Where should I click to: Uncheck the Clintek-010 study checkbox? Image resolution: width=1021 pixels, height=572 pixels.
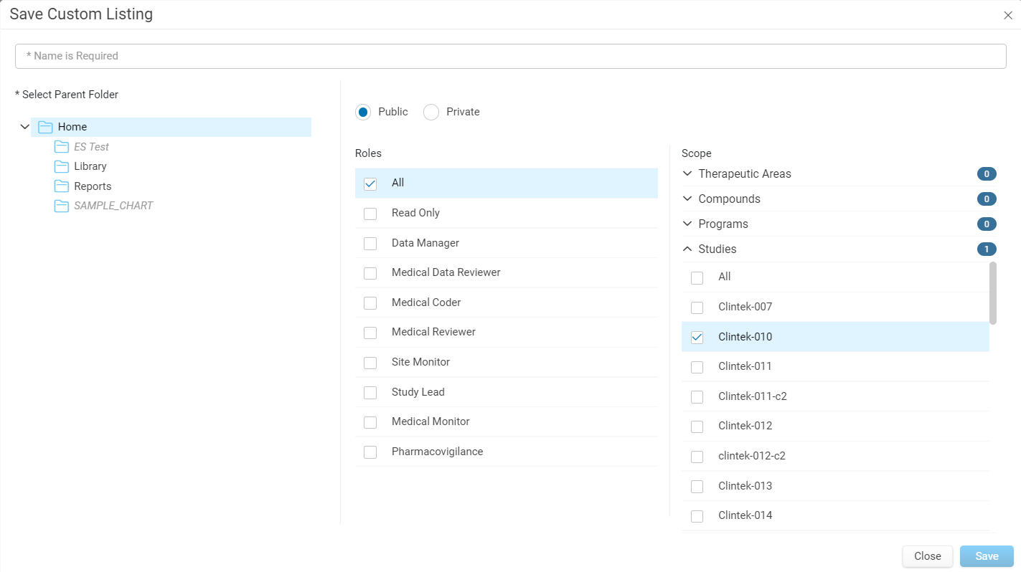pos(697,338)
